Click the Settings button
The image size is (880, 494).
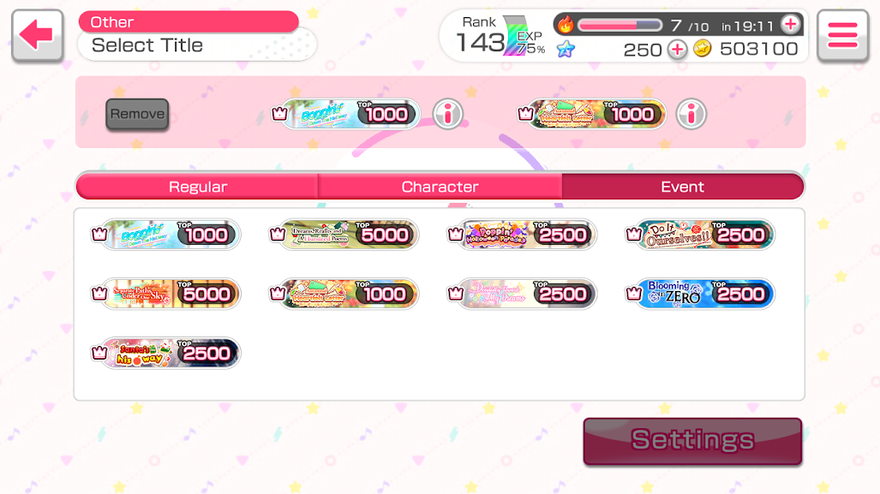click(x=692, y=441)
